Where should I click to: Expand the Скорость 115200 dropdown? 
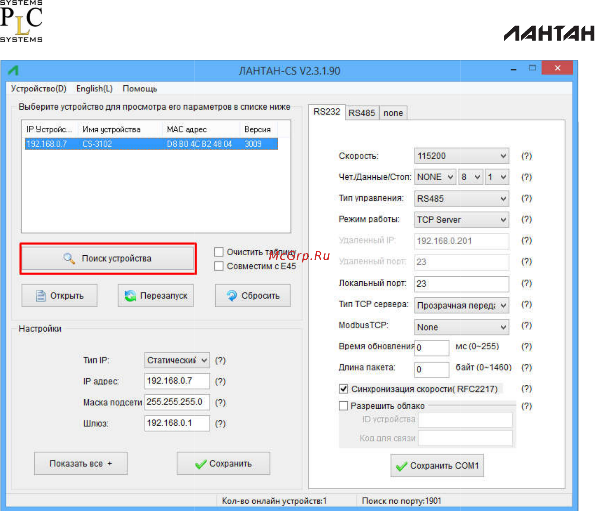tap(461, 156)
